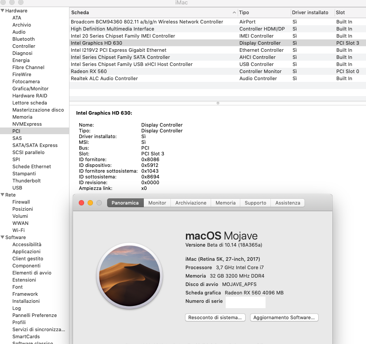366x344 pixels.
Task: Collapse the Rete section triangle
Action: [x=3, y=195]
